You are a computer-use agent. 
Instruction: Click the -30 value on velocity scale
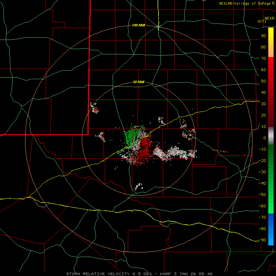262,172
